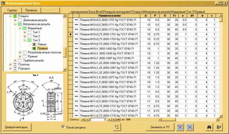Select the Ручные tree item label
Screen dimensions: 229x134
coord(33,57)
